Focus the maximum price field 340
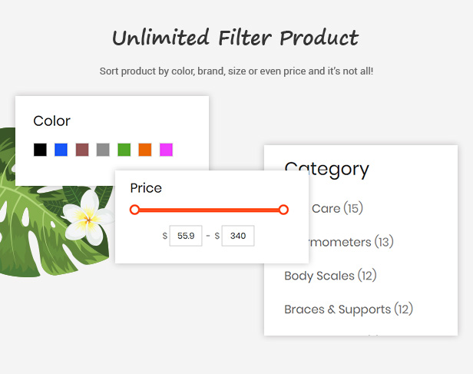This screenshot has width=473, height=374. tap(238, 236)
